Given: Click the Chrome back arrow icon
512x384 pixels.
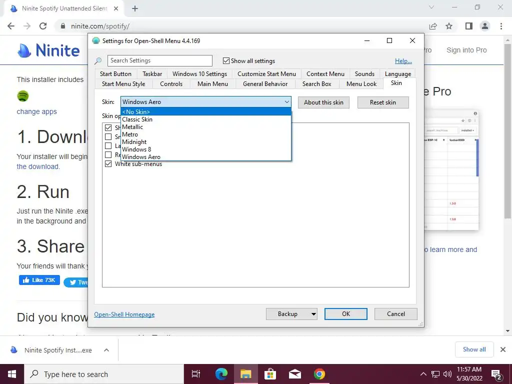Looking at the screenshot, I should pos(11,26).
